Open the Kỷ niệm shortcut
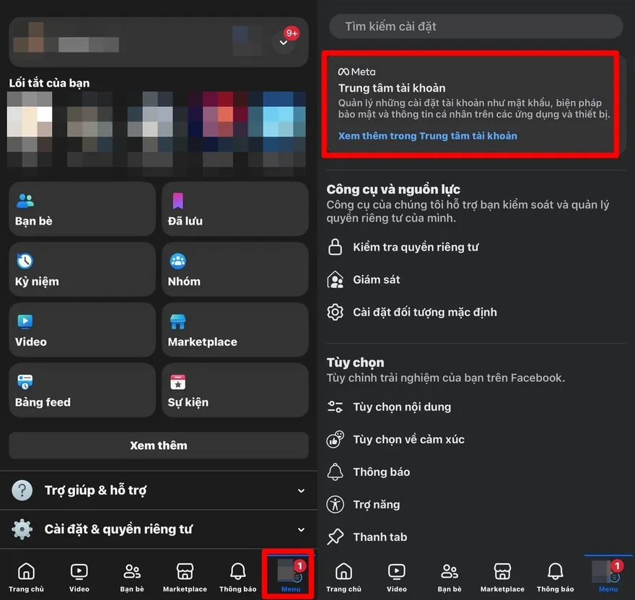635x600 pixels. [x=82, y=269]
